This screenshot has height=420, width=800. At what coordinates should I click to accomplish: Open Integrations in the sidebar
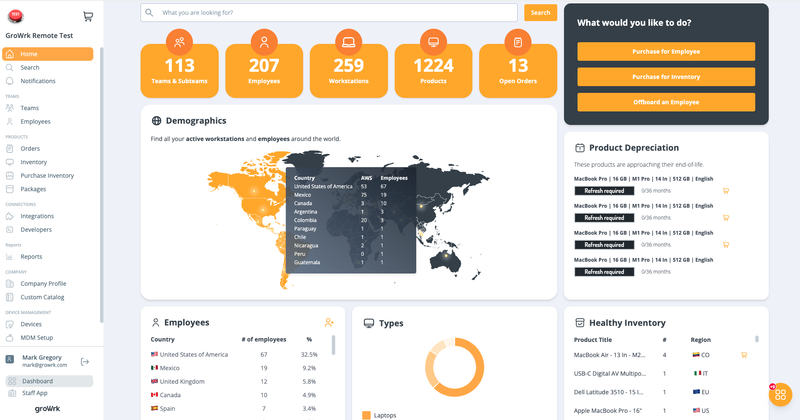pyautogui.click(x=48, y=216)
